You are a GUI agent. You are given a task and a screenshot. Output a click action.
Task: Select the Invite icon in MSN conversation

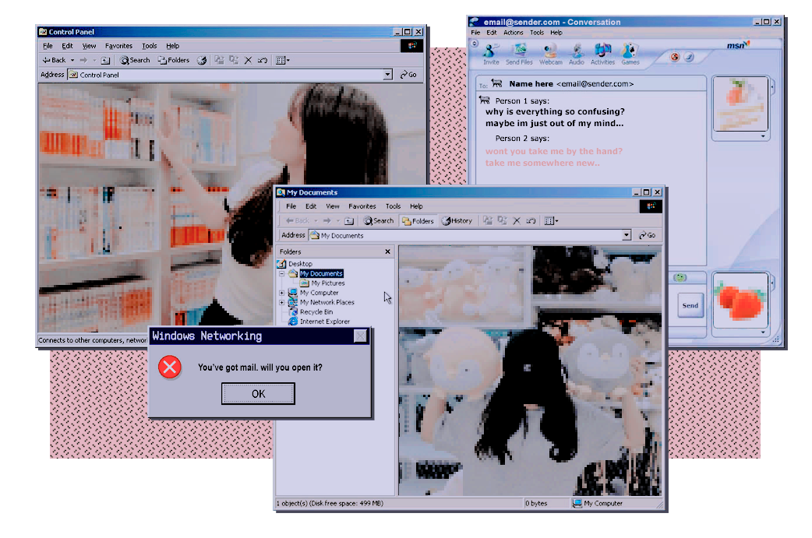point(492,51)
